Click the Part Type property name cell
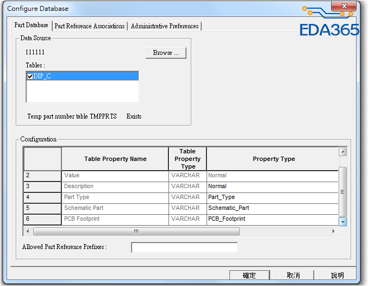 [115, 197]
